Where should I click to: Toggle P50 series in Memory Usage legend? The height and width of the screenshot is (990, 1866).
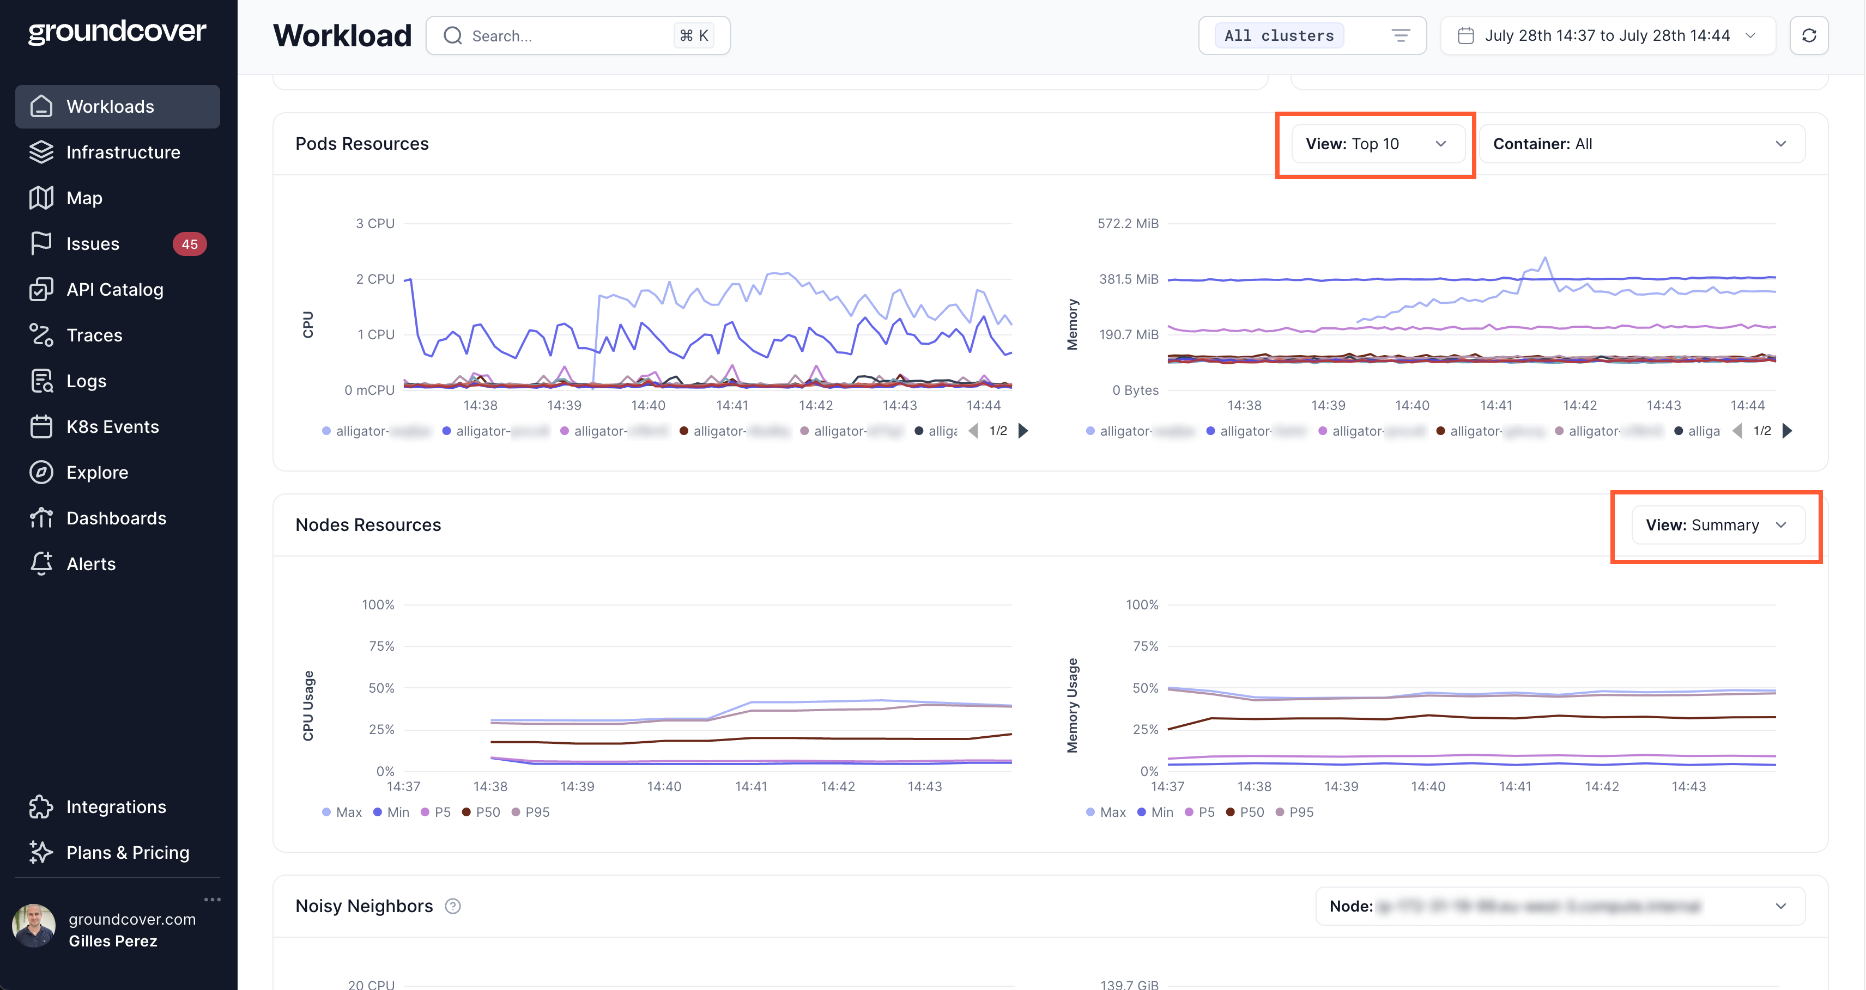click(1245, 812)
